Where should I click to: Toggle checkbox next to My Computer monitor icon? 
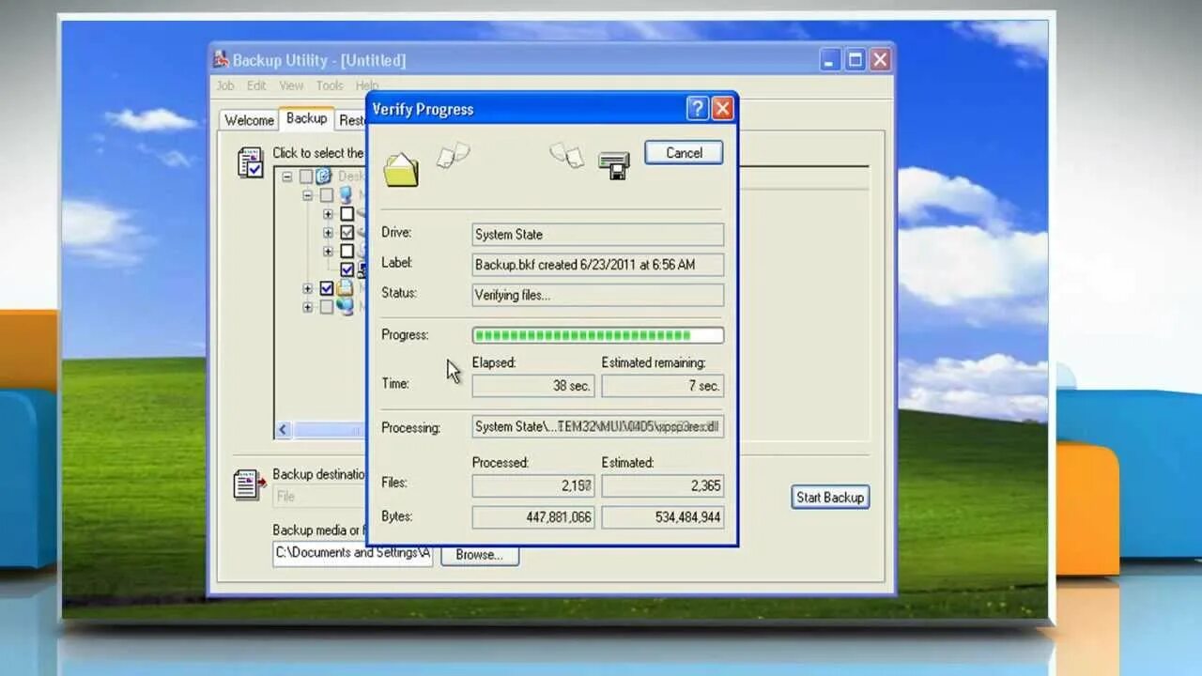coord(326,195)
